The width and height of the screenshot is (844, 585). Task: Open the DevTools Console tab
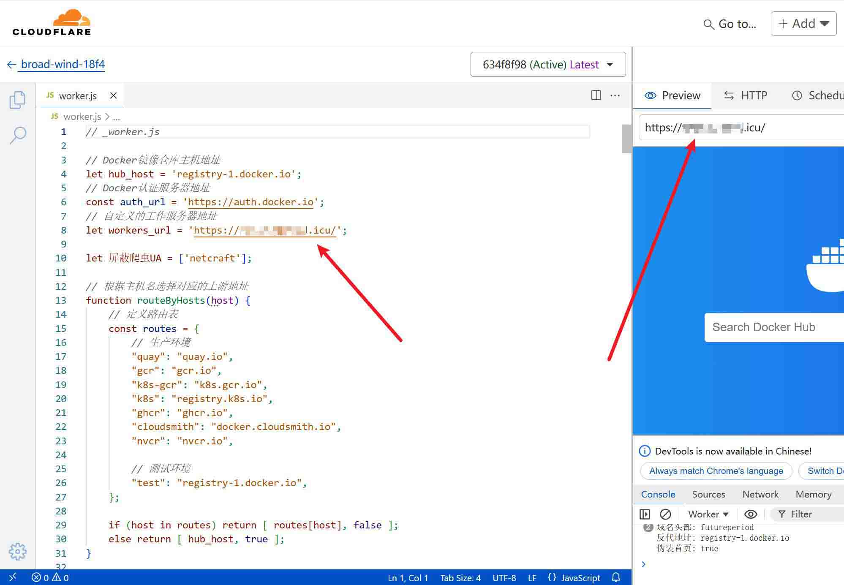pos(658,494)
